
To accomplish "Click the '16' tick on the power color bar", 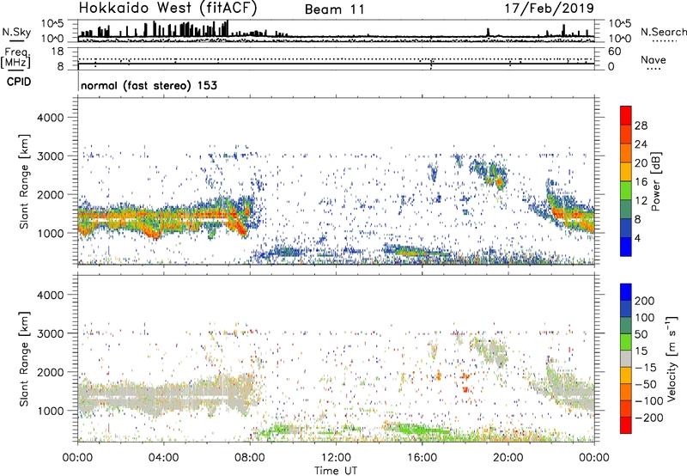I will point(641,182).
